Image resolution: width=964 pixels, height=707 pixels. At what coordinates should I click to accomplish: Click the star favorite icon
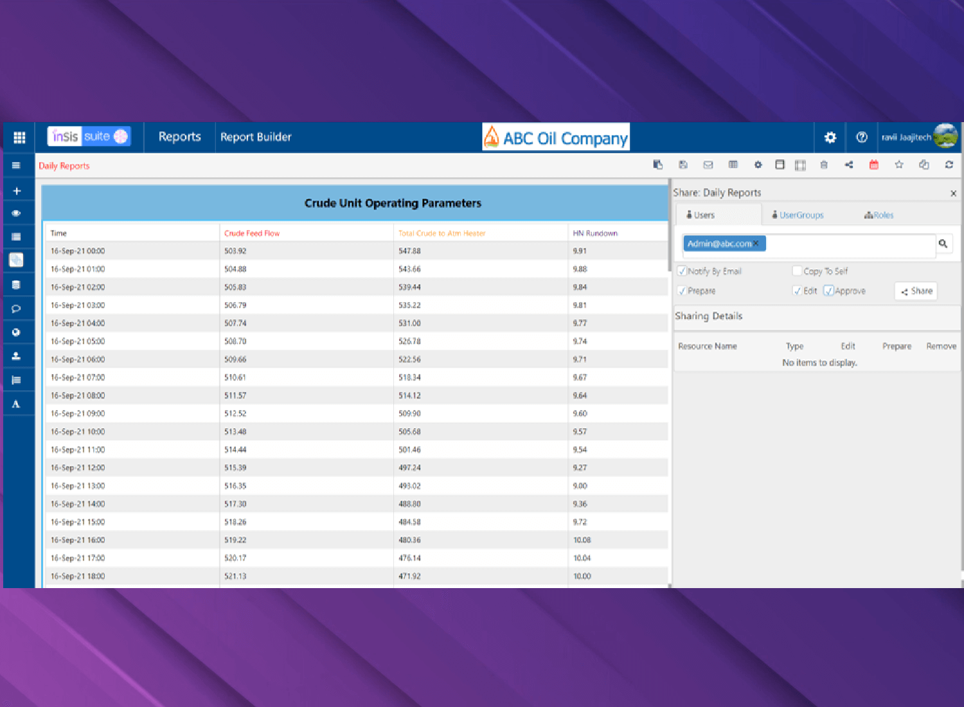coord(899,165)
